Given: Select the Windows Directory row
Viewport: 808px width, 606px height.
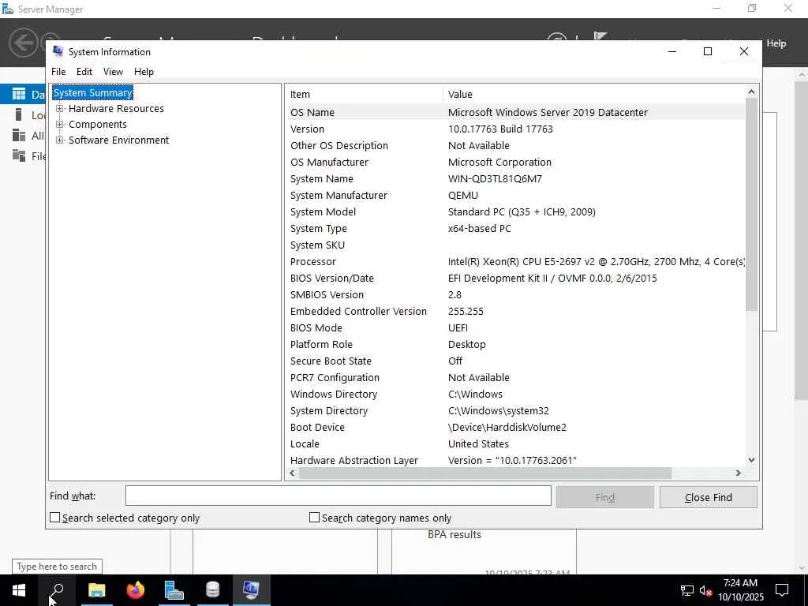Looking at the screenshot, I should [x=516, y=395].
